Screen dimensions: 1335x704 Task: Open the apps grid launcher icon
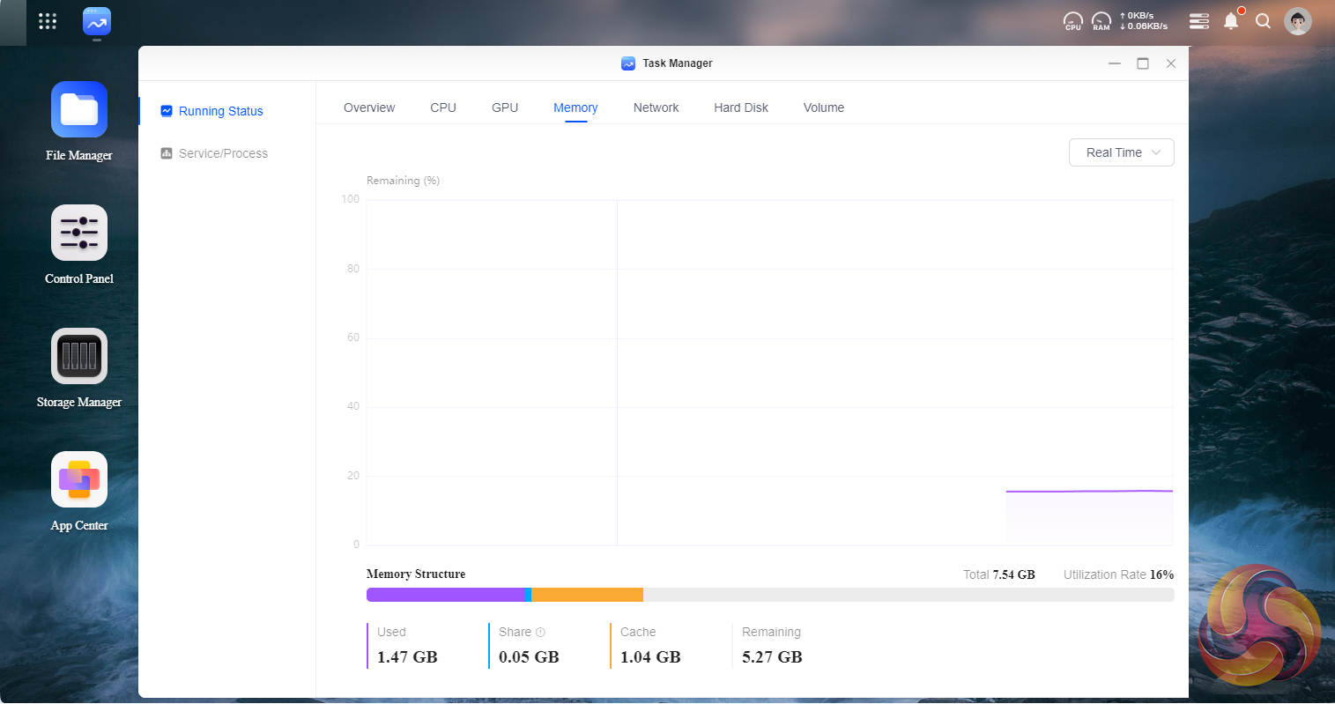pos(48,21)
